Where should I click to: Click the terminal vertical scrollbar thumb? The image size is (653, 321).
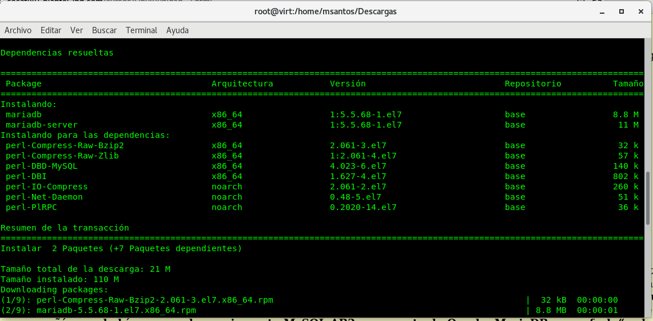tap(648, 197)
